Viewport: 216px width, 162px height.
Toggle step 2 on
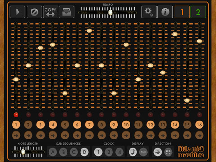coord(28,125)
